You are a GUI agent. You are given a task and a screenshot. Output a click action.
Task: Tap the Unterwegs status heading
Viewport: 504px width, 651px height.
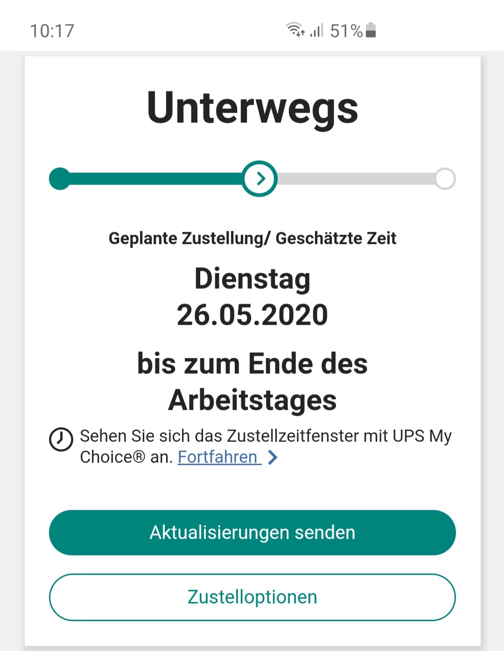pyautogui.click(x=252, y=108)
